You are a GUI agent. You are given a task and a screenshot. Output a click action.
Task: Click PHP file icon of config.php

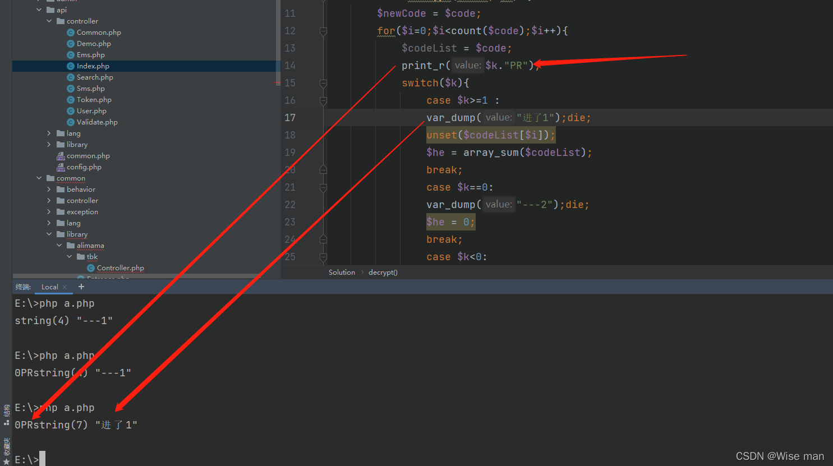click(x=61, y=167)
